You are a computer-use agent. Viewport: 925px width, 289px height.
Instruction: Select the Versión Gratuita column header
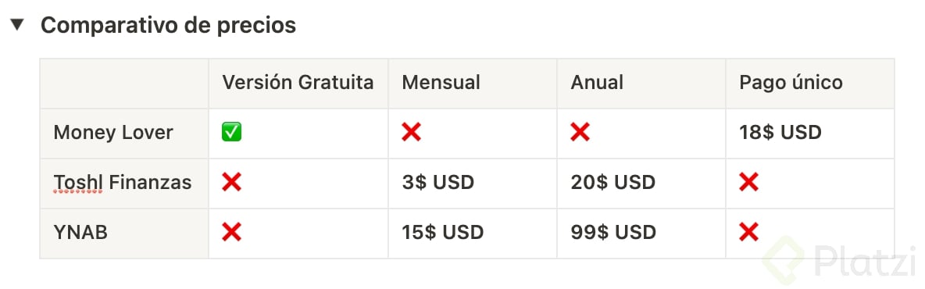(x=298, y=83)
